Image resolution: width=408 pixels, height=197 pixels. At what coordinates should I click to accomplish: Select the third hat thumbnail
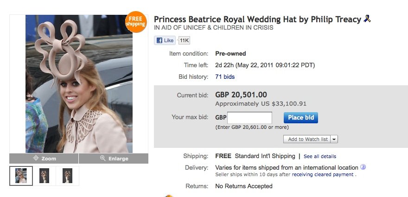pyautogui.click(x=67, y=176)
